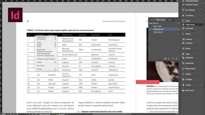
Task: Expand the Rotate submenu arrow
Action: coord(55,62)
